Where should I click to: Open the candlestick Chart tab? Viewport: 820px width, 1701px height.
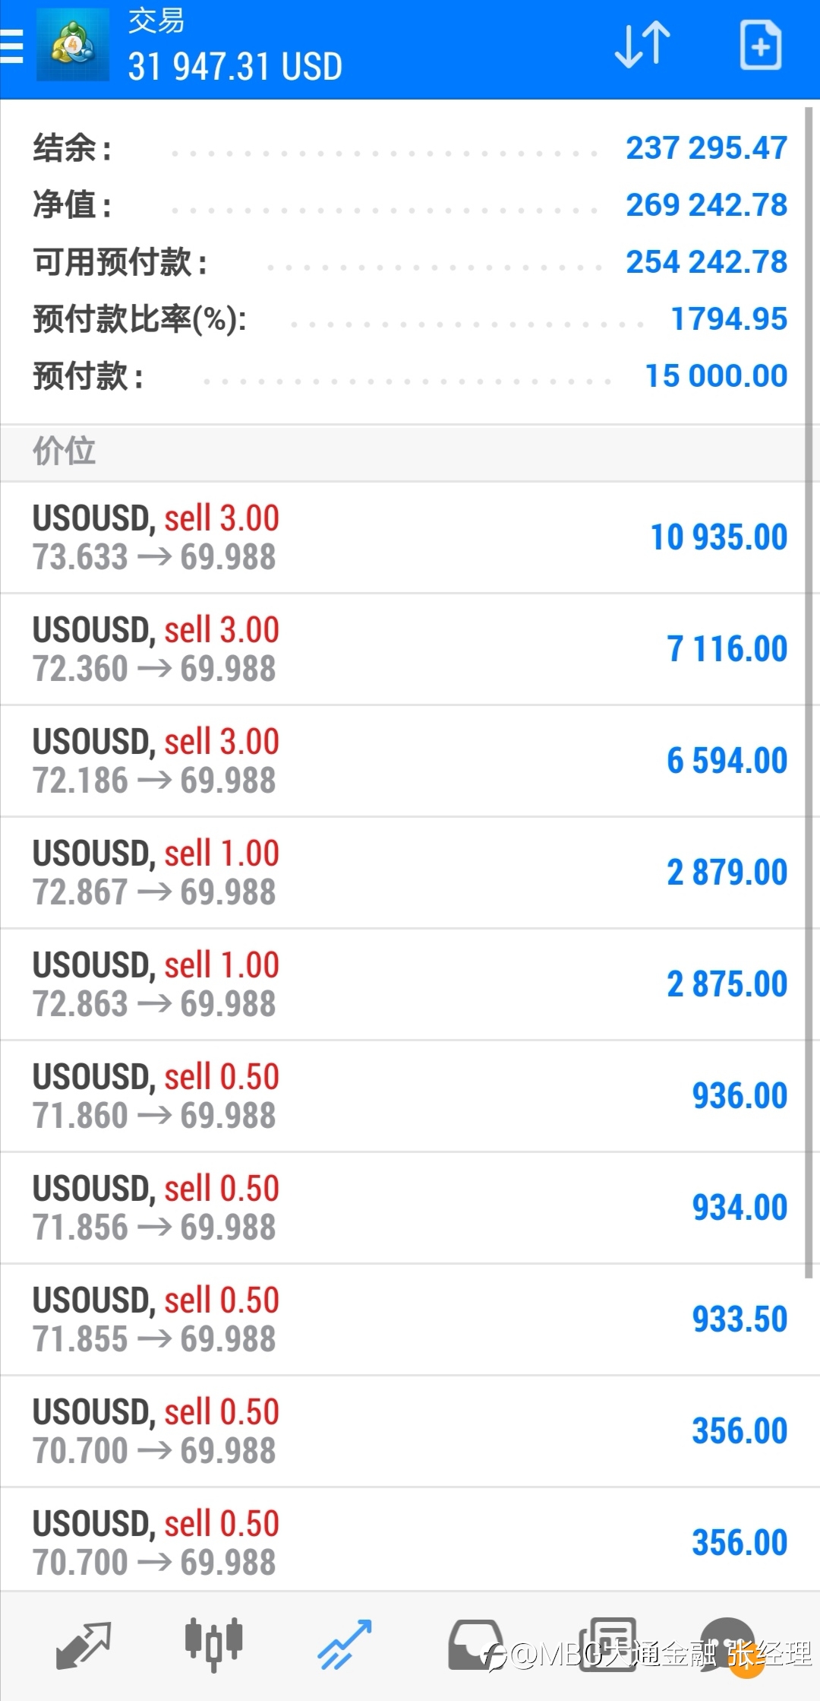(x=214, y=1645)
